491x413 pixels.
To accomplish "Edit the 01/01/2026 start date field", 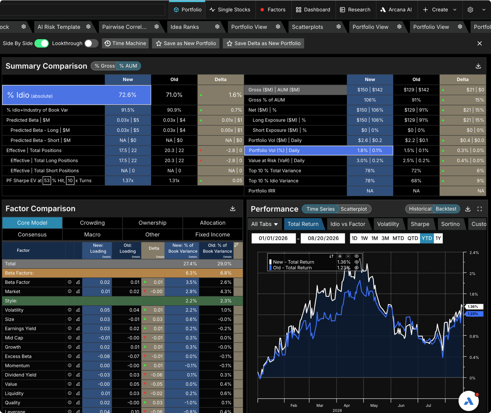I will pyautogui.click(x=273, y=238).
